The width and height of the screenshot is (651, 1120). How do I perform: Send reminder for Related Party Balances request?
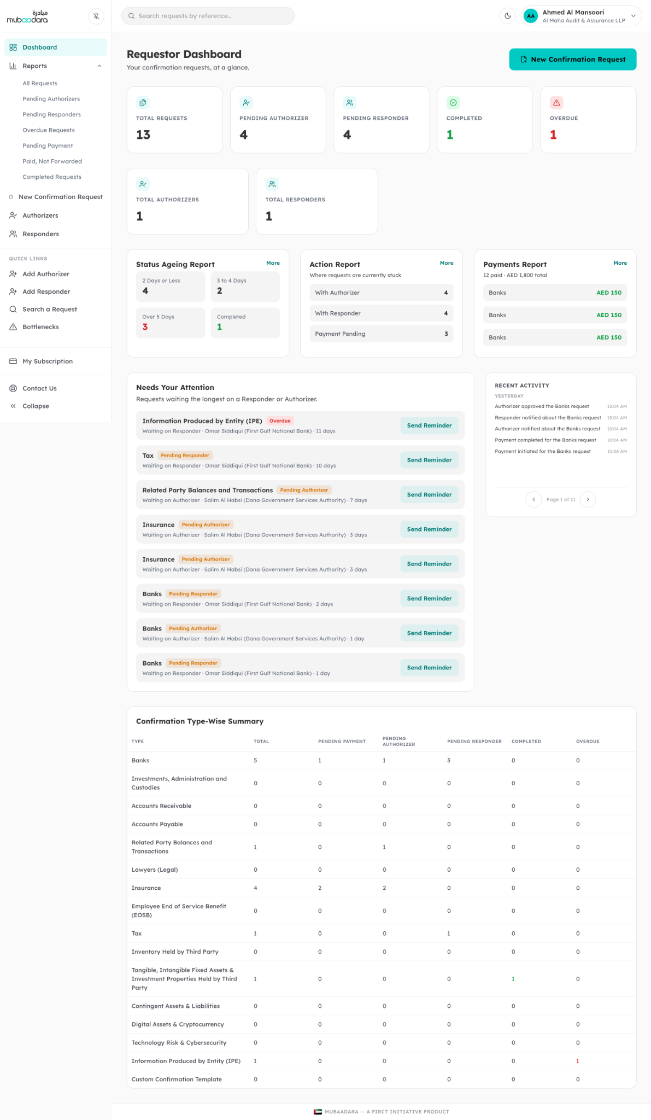click(x=429, y=494)
